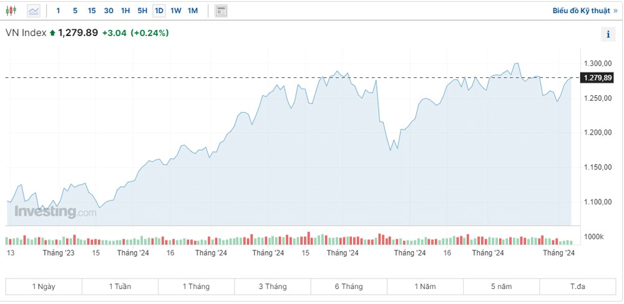Image resolution: width=624 pixels, height=304 pixels.
Task: Enable the 1D interval
Action: [x=159, y=11]
